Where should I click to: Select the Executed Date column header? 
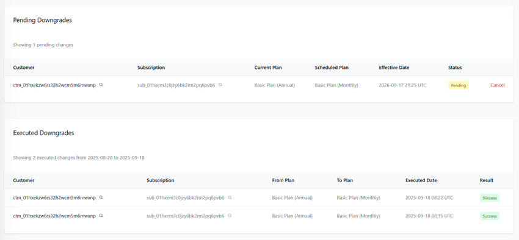(421, 180)
